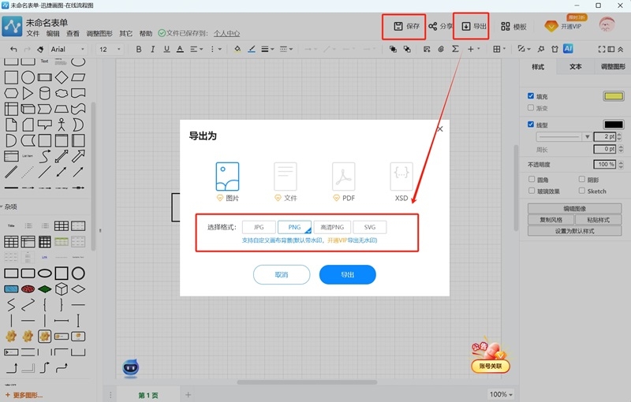Image resolution: width=631 pixels, height=402 pixels.
Task: Open the 文件 menu
Action: (33, 33)
